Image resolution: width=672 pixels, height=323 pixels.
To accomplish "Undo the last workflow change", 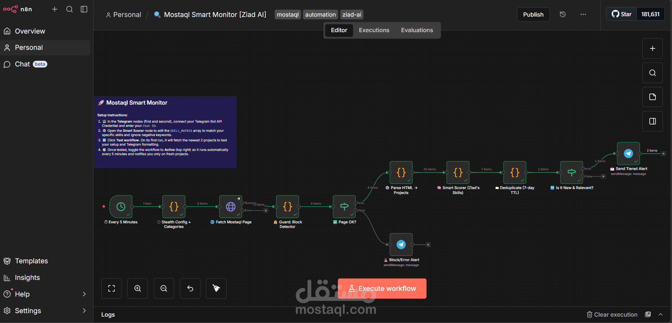I will [x=190, y=288].
